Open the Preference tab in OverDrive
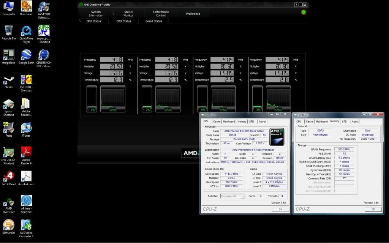Image resolution: width=389 pixels, height=243 pixels. click(193, 14)
